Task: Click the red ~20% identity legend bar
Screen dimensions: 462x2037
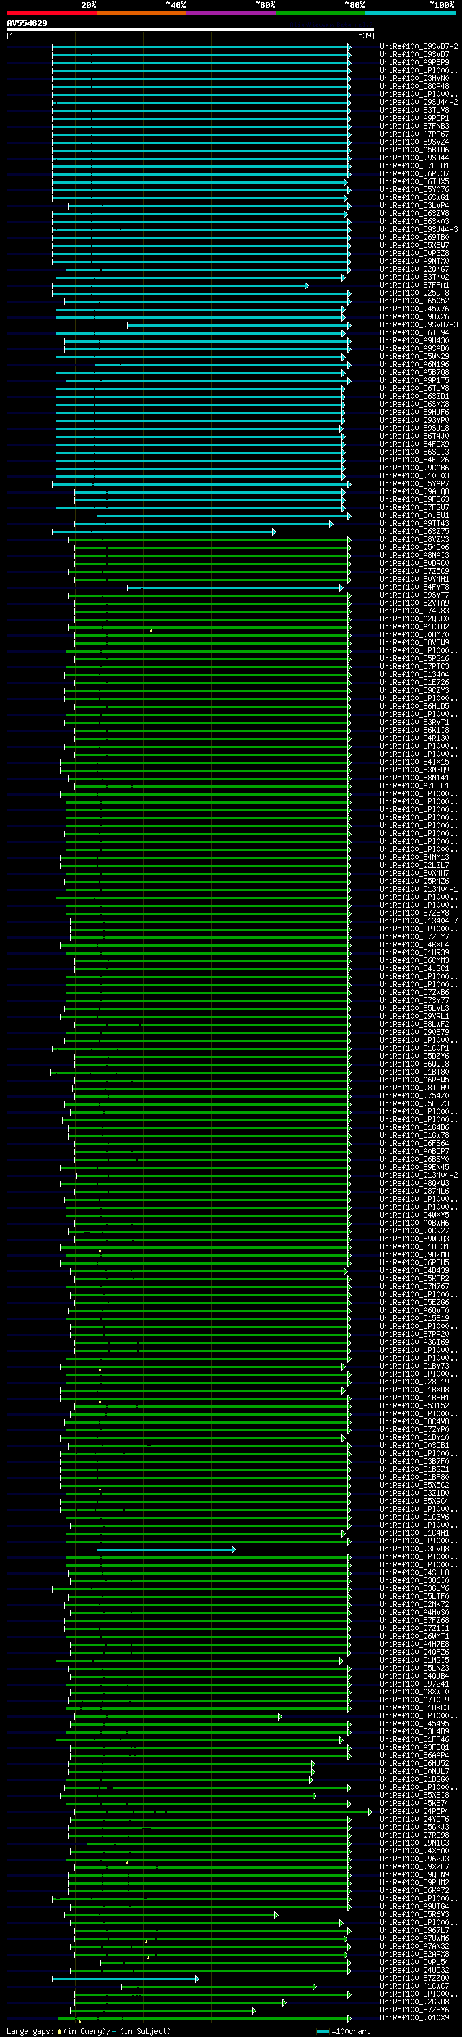Action: pos(51,13)
